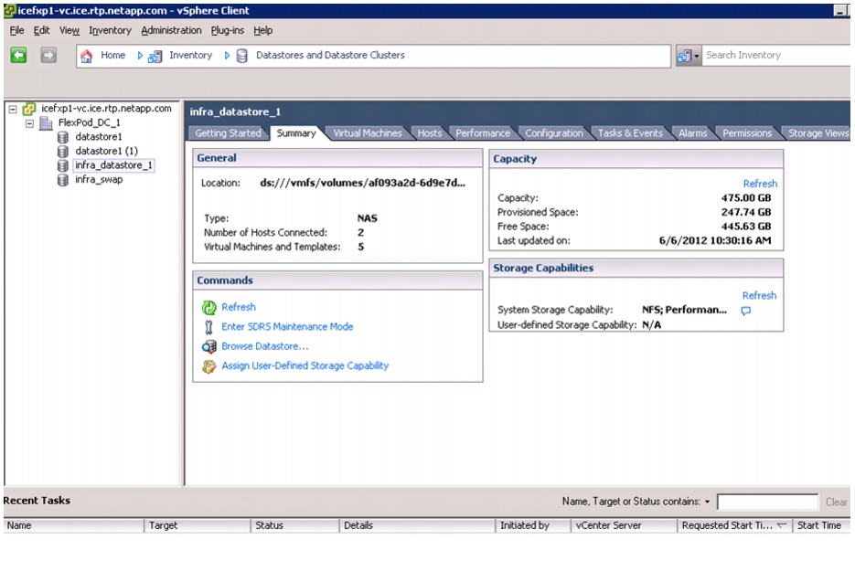
Task: Click the storage capability details bubble icon
Action: [x=746, y=311]
